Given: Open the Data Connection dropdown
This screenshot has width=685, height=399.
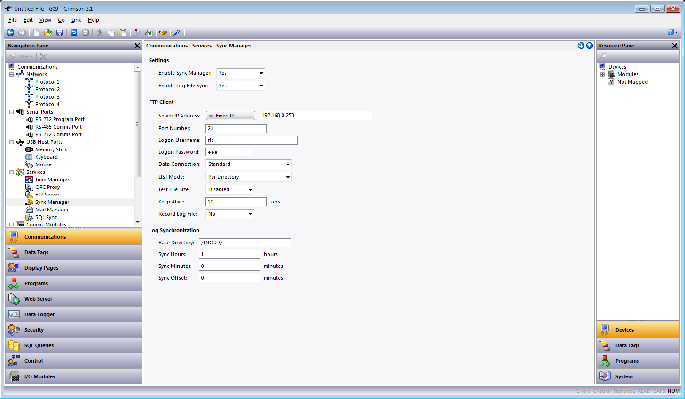Looking at the screenshot, I should pos(249,164).
